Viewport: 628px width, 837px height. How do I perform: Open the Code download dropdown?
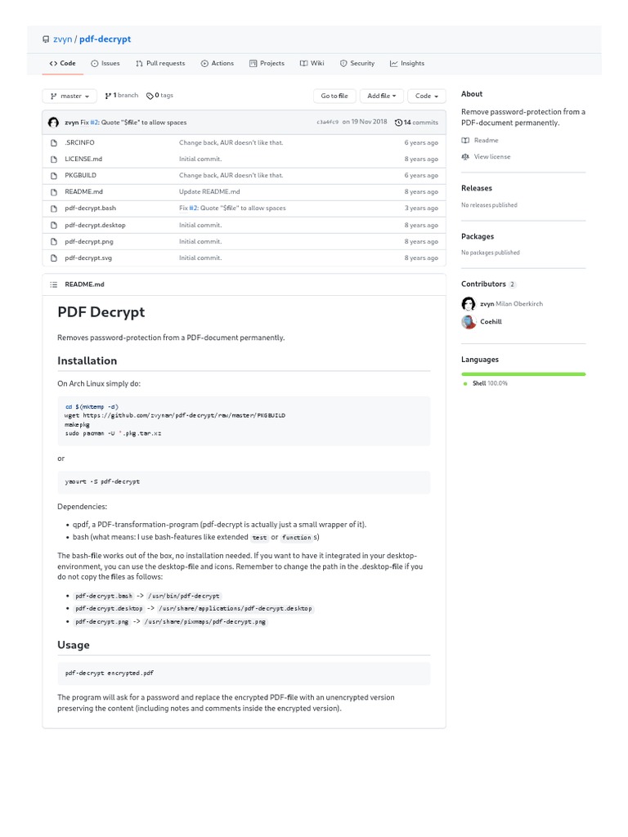pos(427,96)
